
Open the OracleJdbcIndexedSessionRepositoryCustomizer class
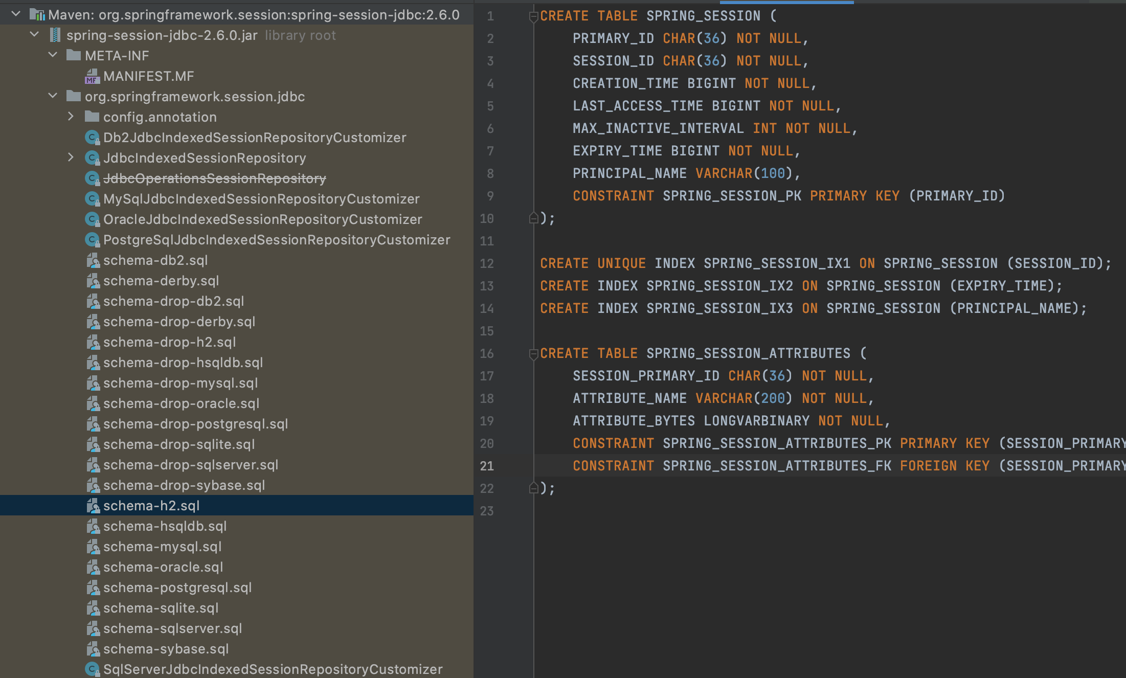pos(262,219)
